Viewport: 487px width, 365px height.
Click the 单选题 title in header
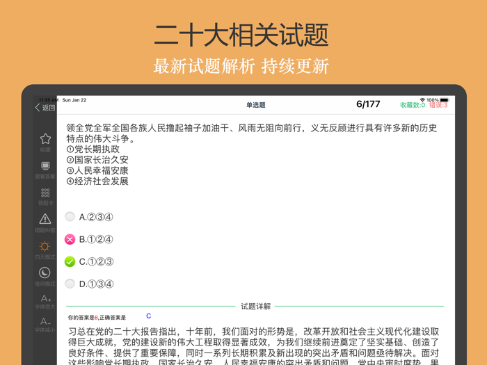click(x=256, y=105)
